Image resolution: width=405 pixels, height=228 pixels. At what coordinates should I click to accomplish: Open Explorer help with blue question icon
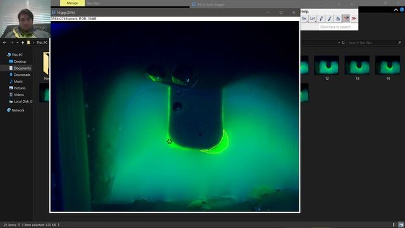(x=402, y=9)
